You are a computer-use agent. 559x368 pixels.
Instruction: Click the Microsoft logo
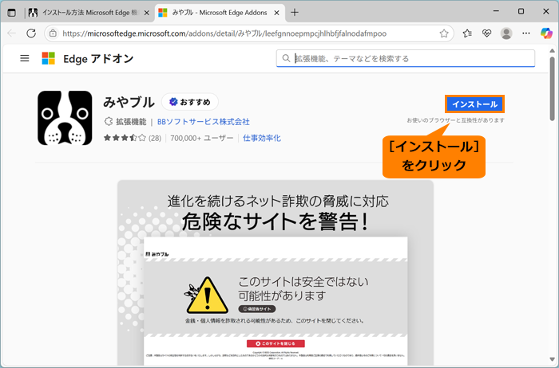[49, 58]
